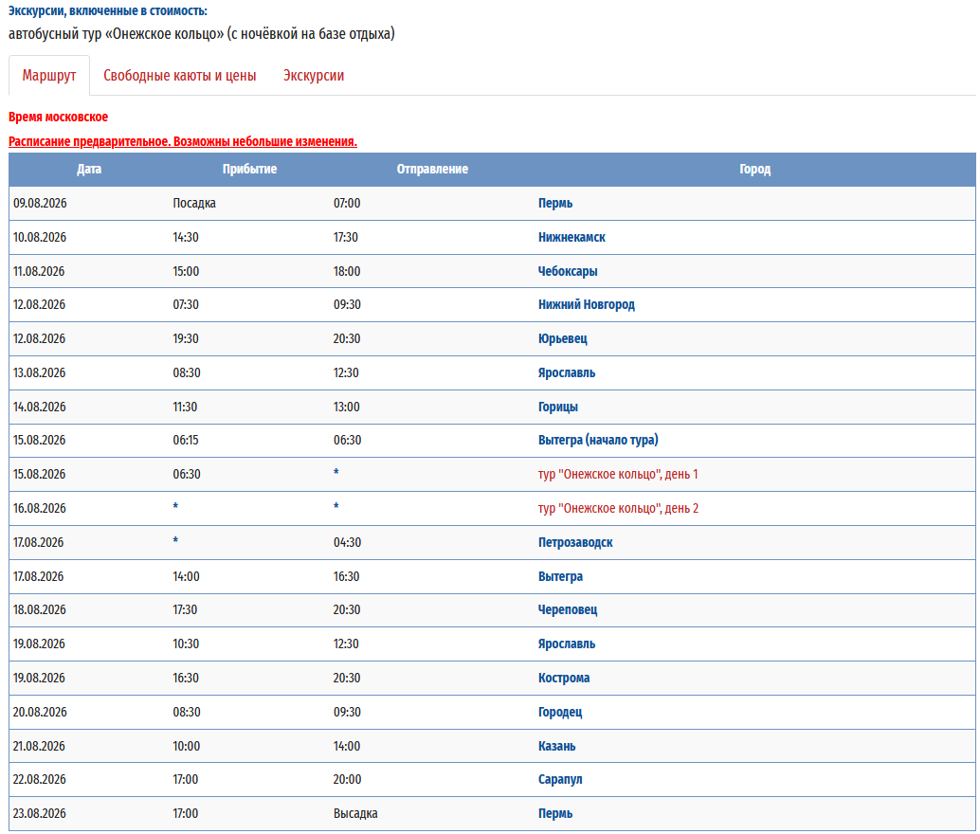Open the Чебоксары city link
The image size is (980, 834).
pos(568,271)
